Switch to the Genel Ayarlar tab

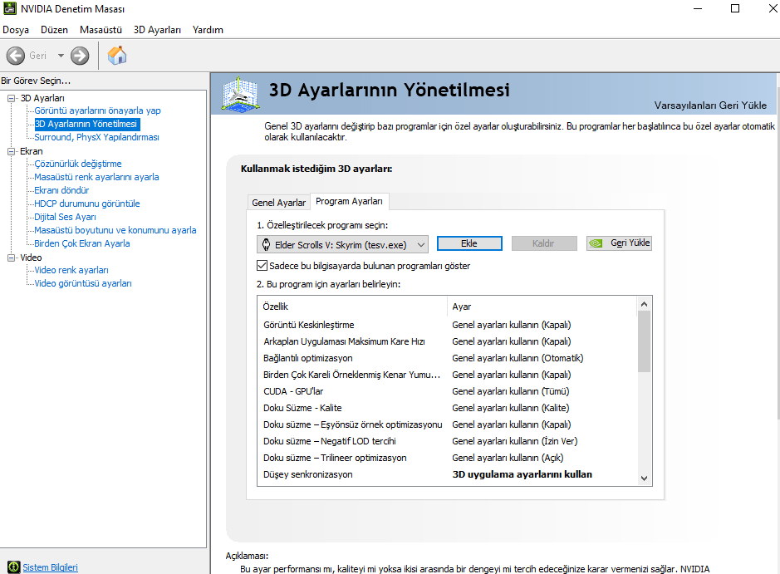tap(278, 203)
